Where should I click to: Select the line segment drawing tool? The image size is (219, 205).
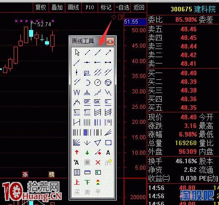pos(87,53)
